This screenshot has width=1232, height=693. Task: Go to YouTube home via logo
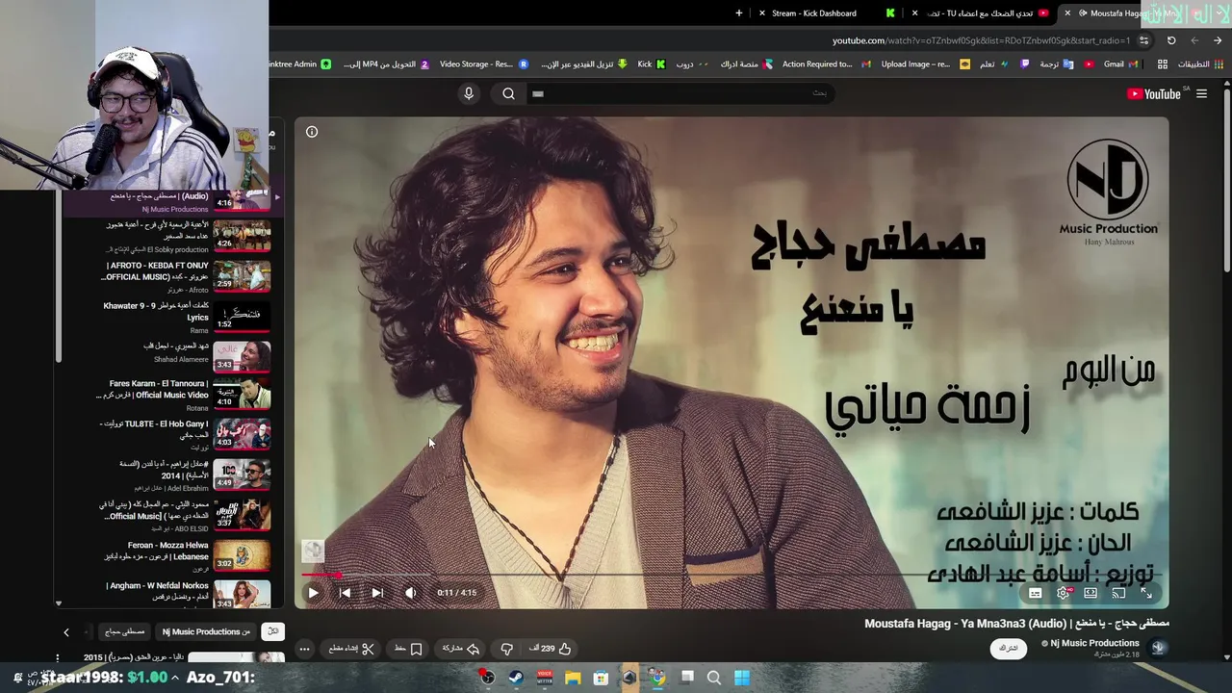[x=1154, y=93]
